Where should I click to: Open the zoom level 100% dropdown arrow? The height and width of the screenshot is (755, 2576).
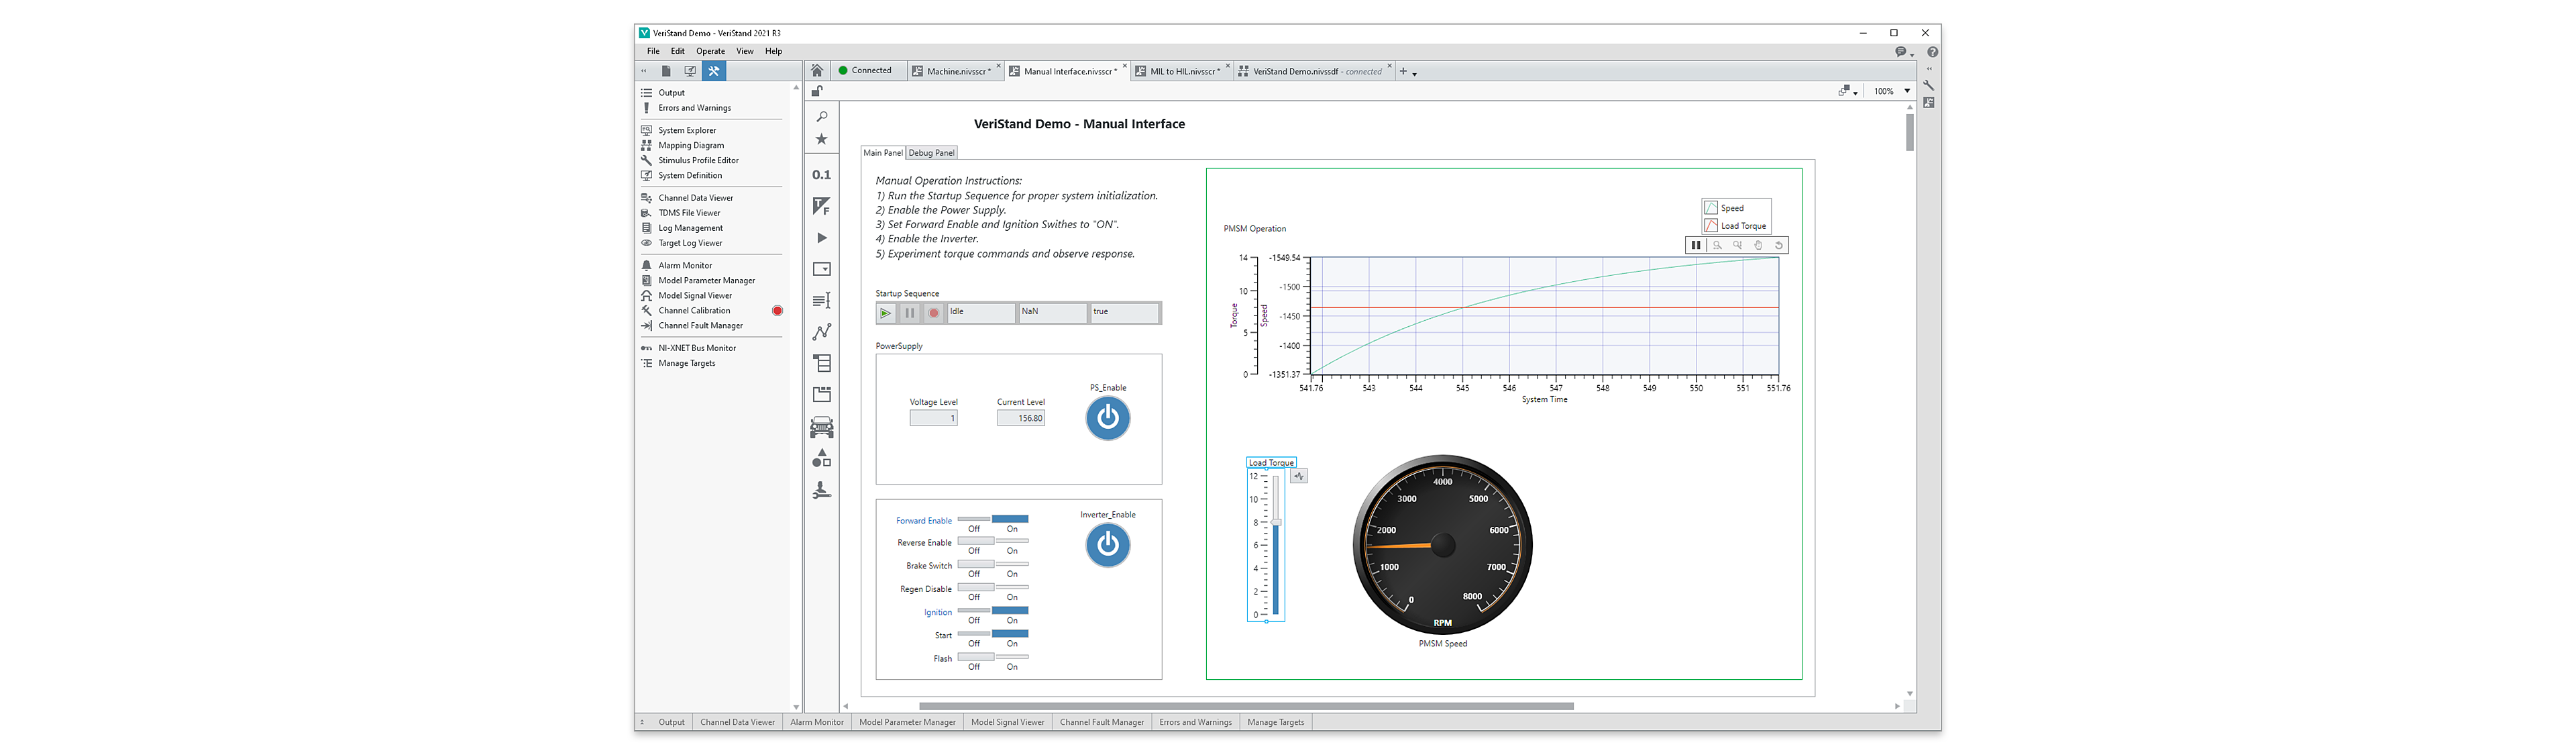tap(1907, 91)
